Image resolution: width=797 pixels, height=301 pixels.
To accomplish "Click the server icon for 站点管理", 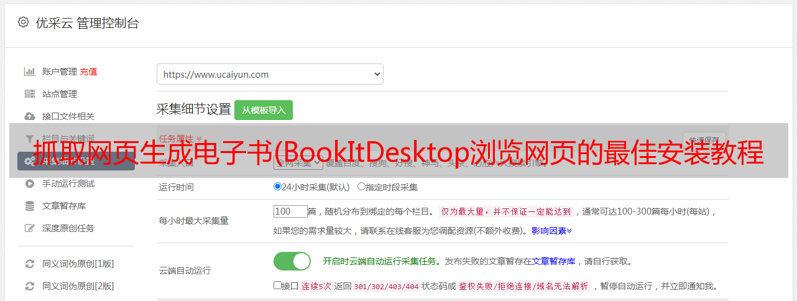I will [29, 94].
